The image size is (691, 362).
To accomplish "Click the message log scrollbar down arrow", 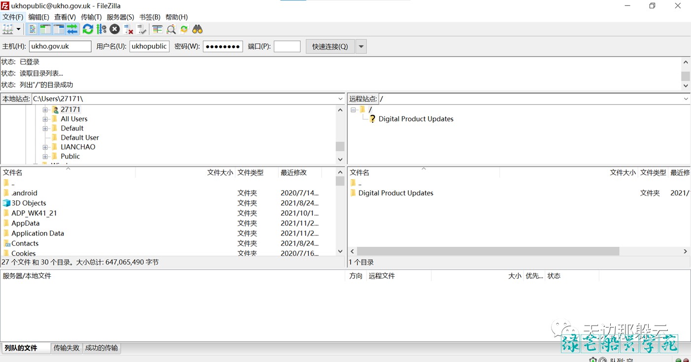I will pyautogui.click(x=686, y=86).
